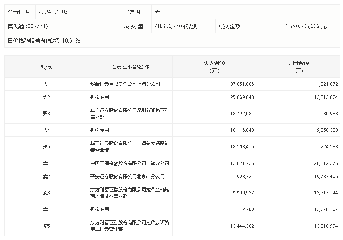Screen dimensions: 343x240
Task: Click the announcement date 2024-01-03
Action: [53, 12]
